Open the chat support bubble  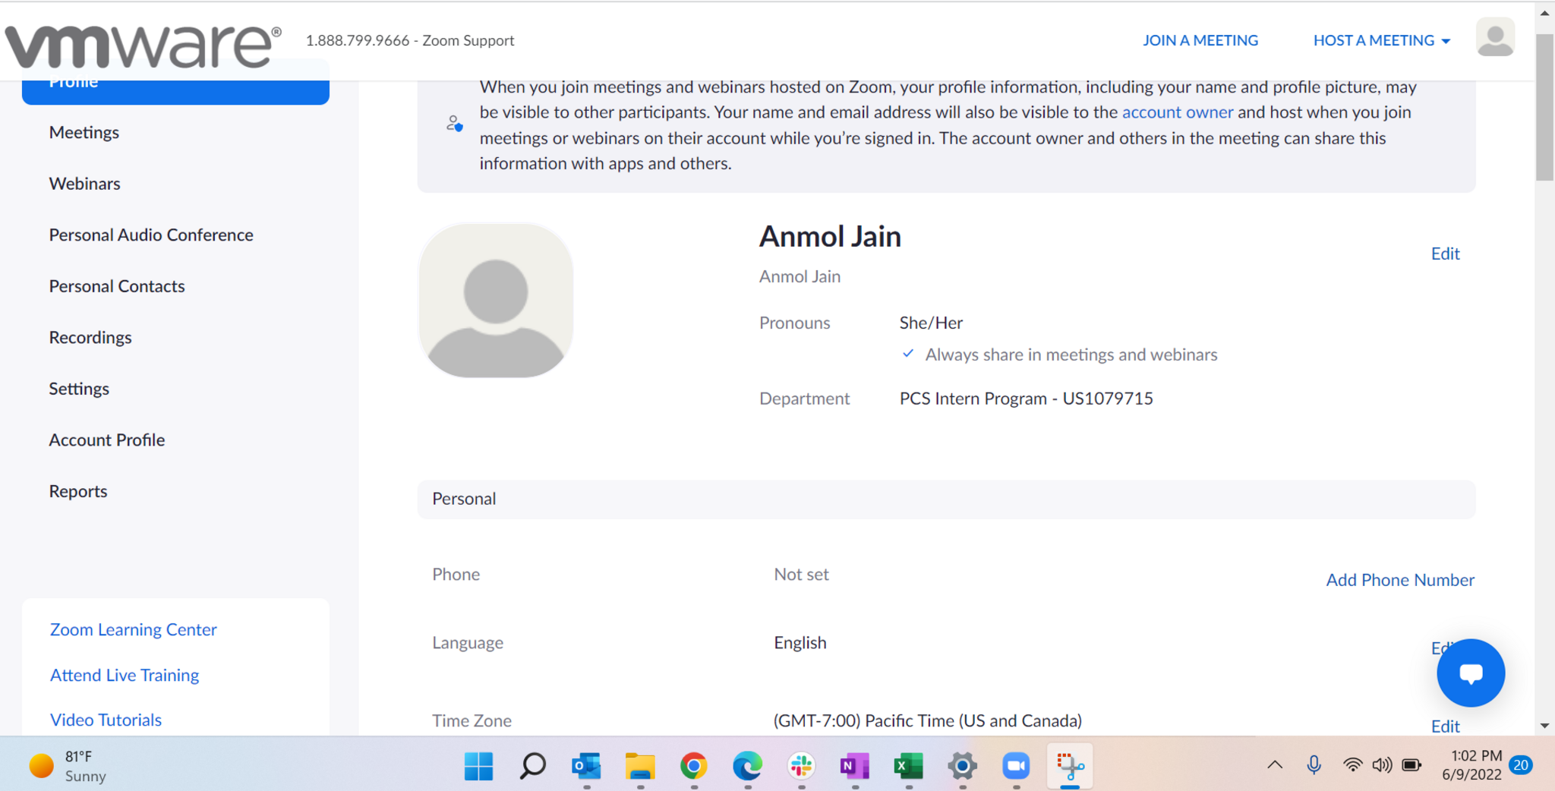click(1470, 673)
